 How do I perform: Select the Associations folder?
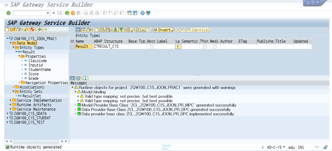point(32,87)
